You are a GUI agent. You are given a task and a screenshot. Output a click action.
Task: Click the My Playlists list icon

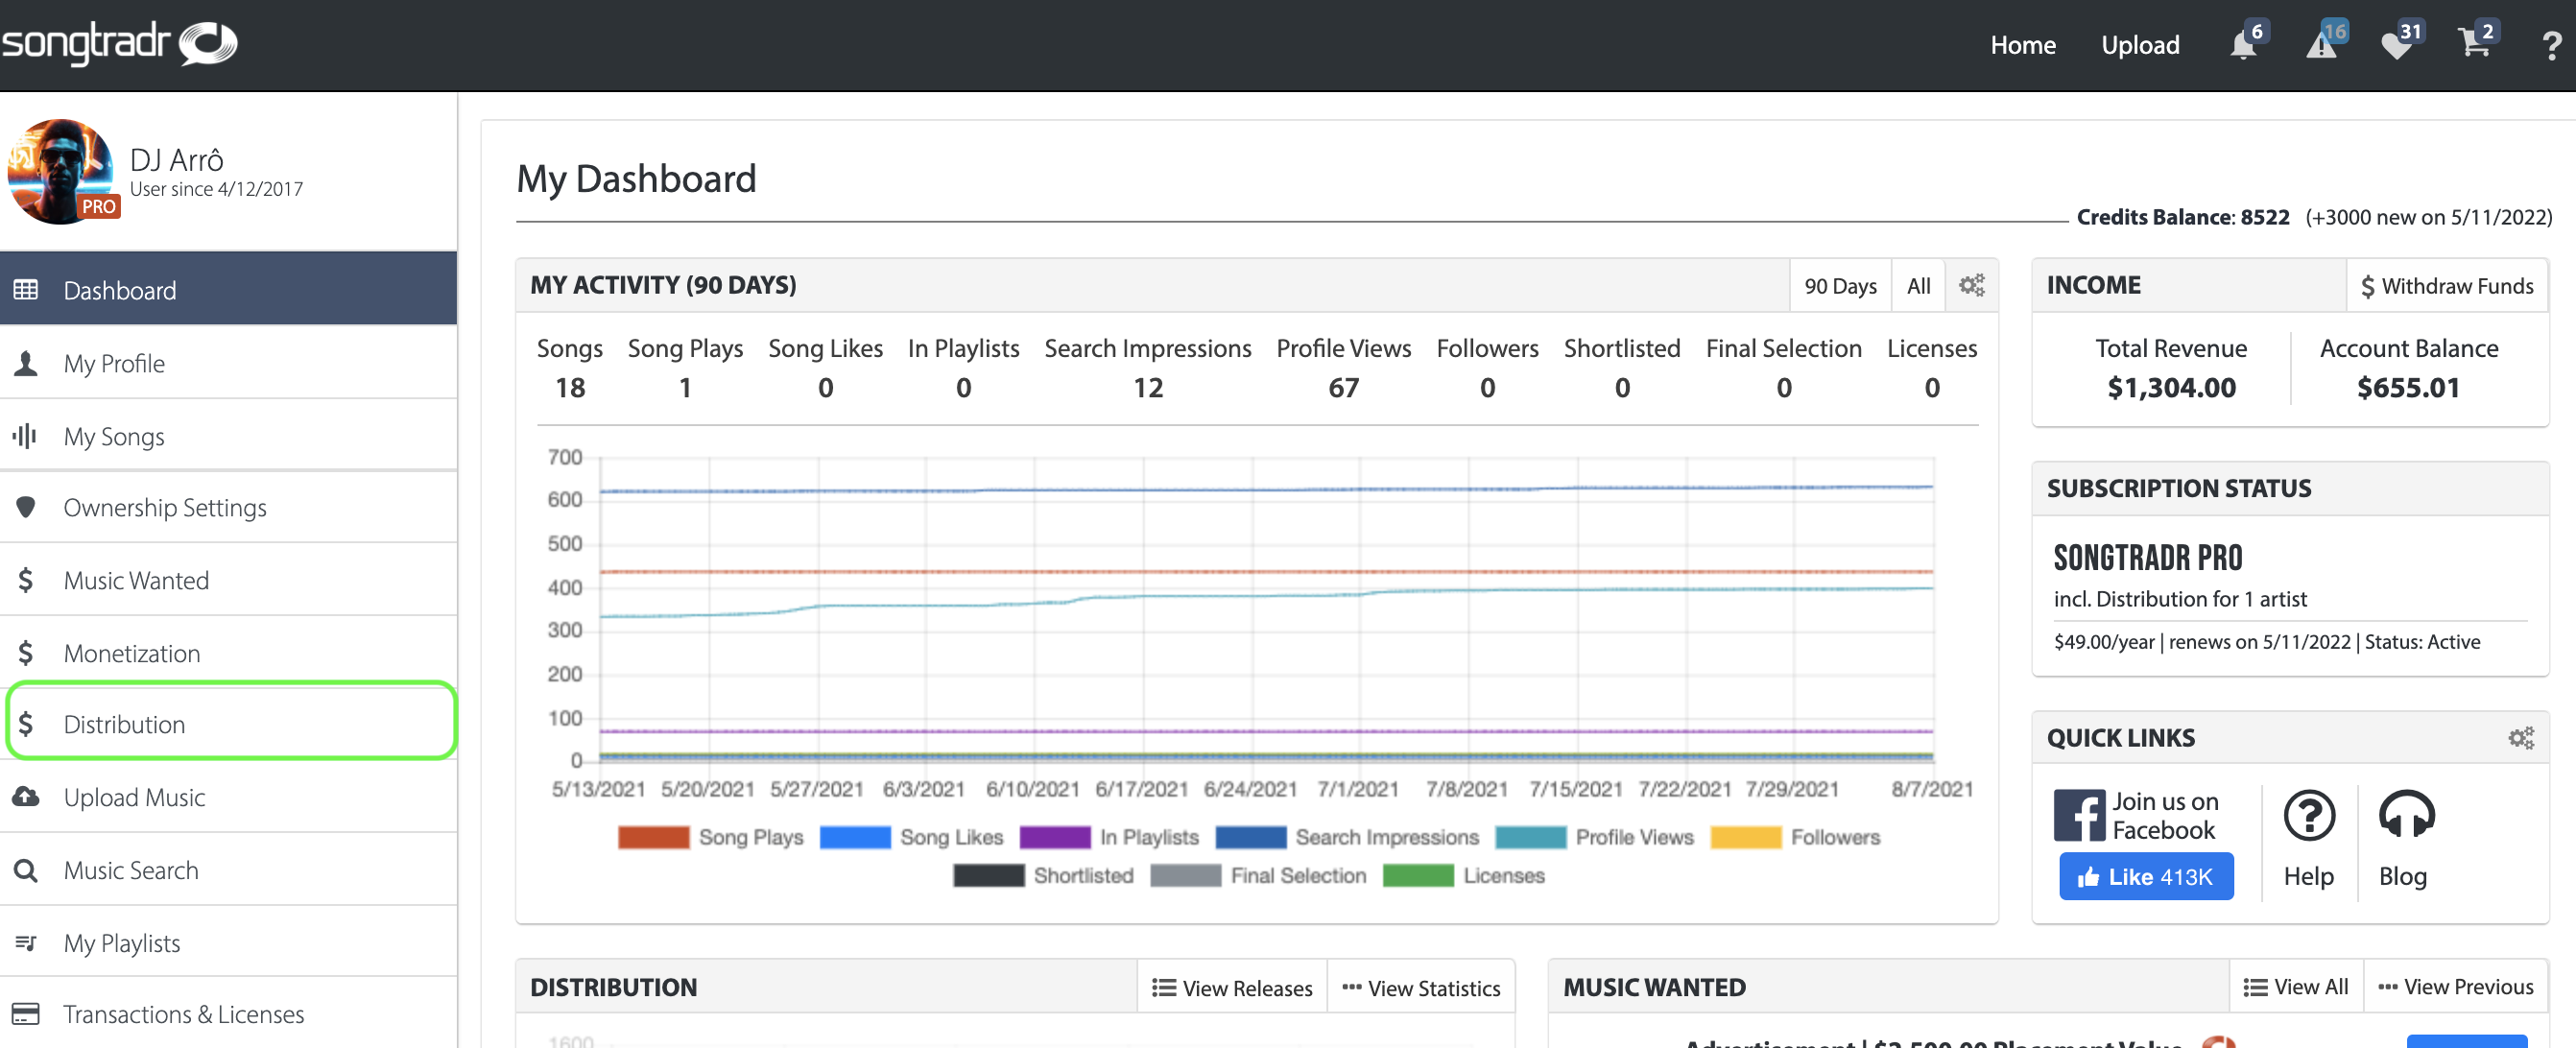pyautogui.click(x=26, y=943)
